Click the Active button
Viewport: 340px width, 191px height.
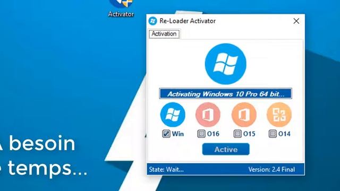[x=226, y=149]
